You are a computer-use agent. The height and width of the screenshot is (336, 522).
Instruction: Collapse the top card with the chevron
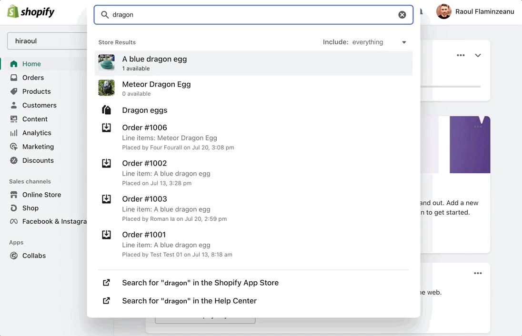coord(478,55)
